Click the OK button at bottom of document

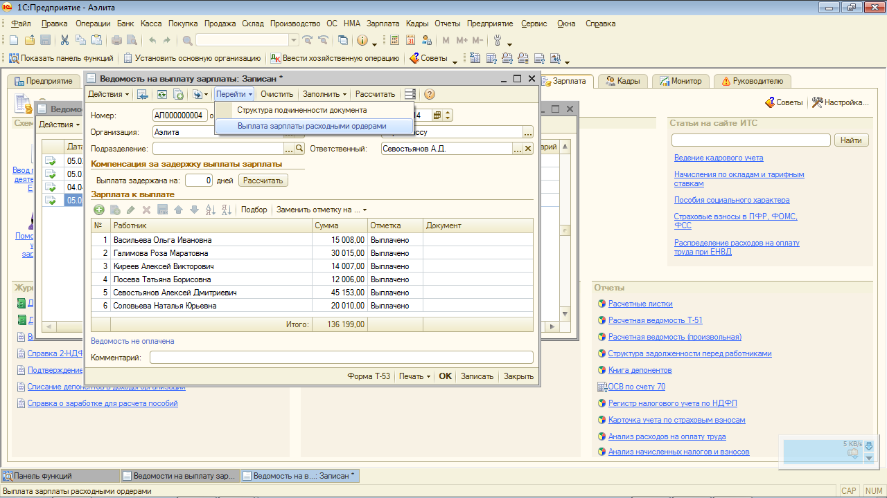click(445, 376)
